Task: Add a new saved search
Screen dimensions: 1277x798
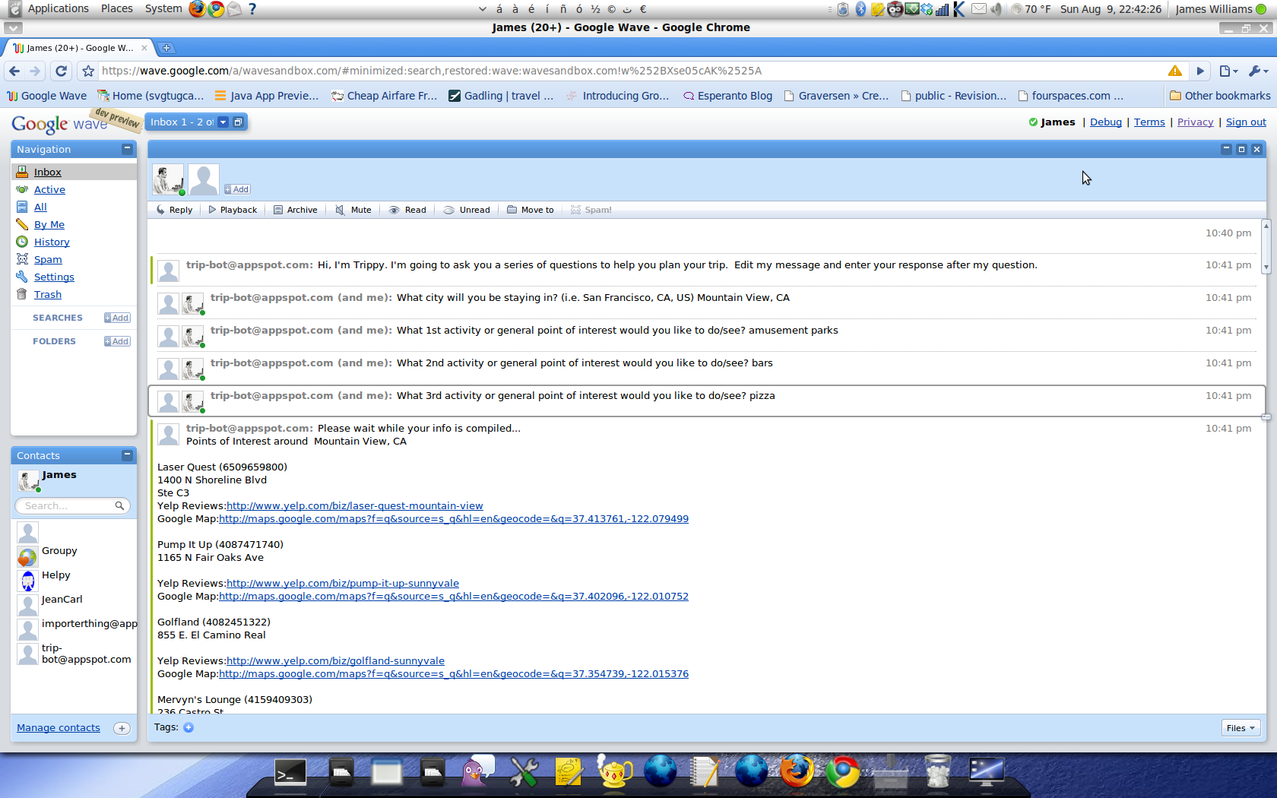Action: pyautogui.click(x=117, y=318)
